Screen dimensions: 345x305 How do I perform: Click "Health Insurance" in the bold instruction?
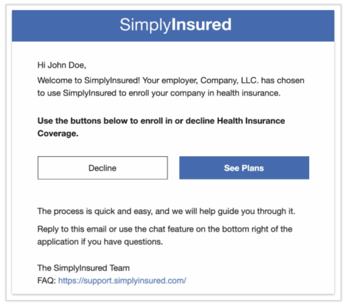pyautogui.click(x=251, y=121)
